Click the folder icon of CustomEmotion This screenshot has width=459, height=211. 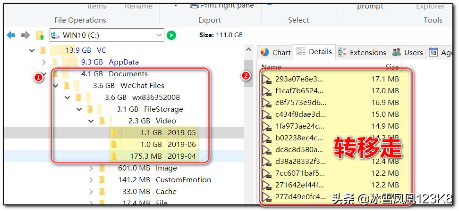pyautogui.click(x=102, y=180)
